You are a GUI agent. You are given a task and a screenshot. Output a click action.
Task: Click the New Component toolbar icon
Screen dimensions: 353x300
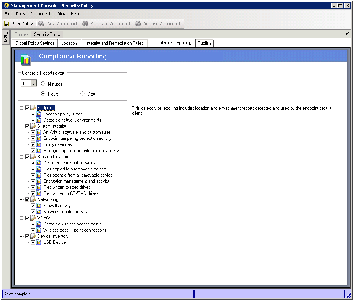pos(41,23)
